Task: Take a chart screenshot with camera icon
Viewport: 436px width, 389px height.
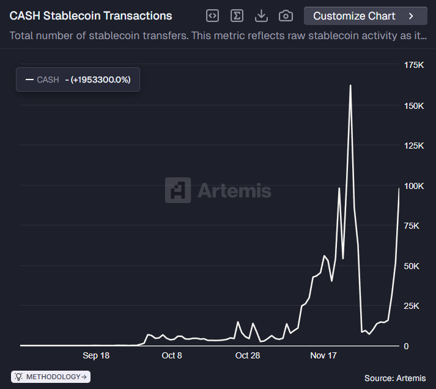Action: 286,16
